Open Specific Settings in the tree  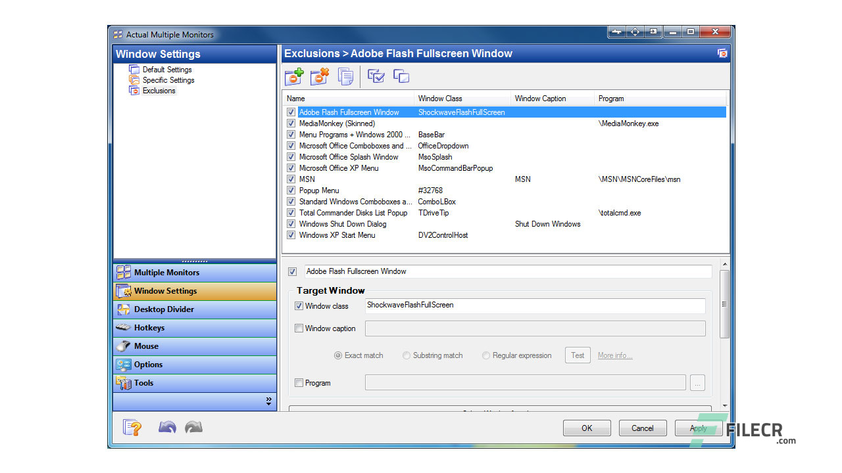tap(168, 80)
